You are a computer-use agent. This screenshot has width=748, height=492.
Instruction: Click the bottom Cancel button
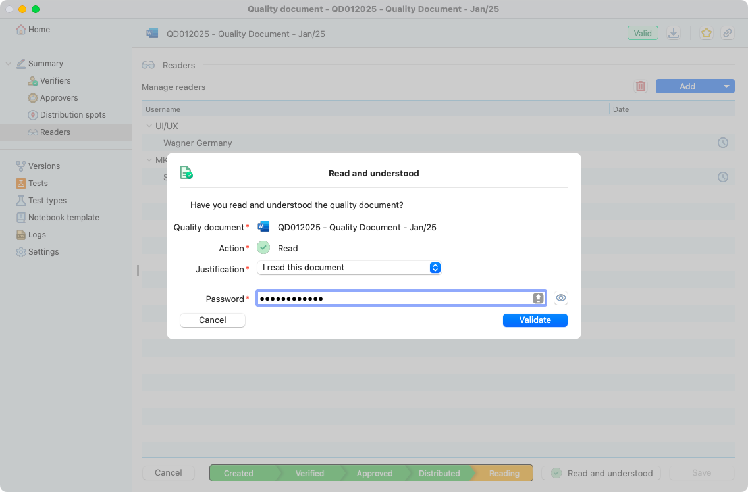pos(169,473)
